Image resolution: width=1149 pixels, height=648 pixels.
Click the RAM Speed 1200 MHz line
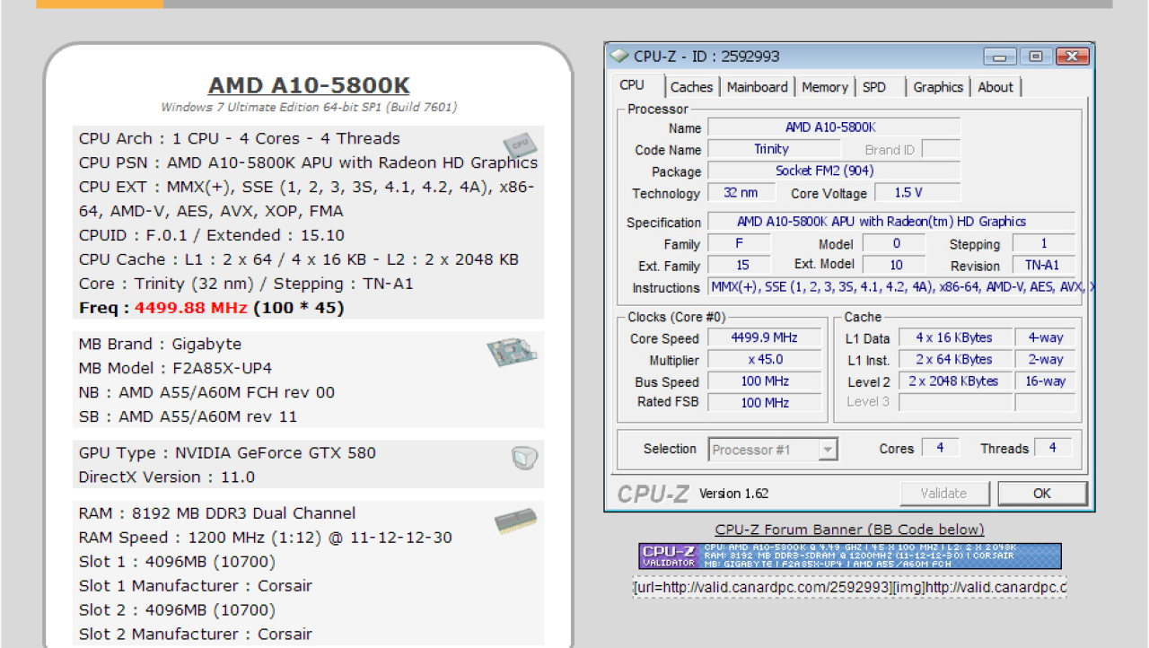point(266,538)
